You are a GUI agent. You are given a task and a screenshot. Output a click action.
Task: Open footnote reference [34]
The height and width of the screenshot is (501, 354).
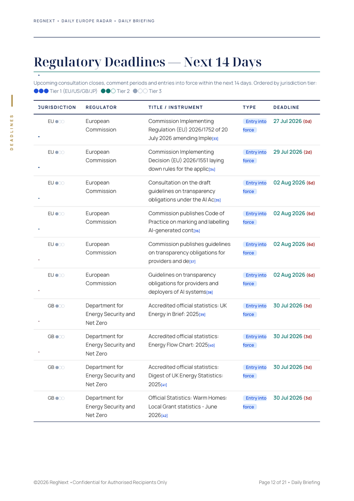212,170
